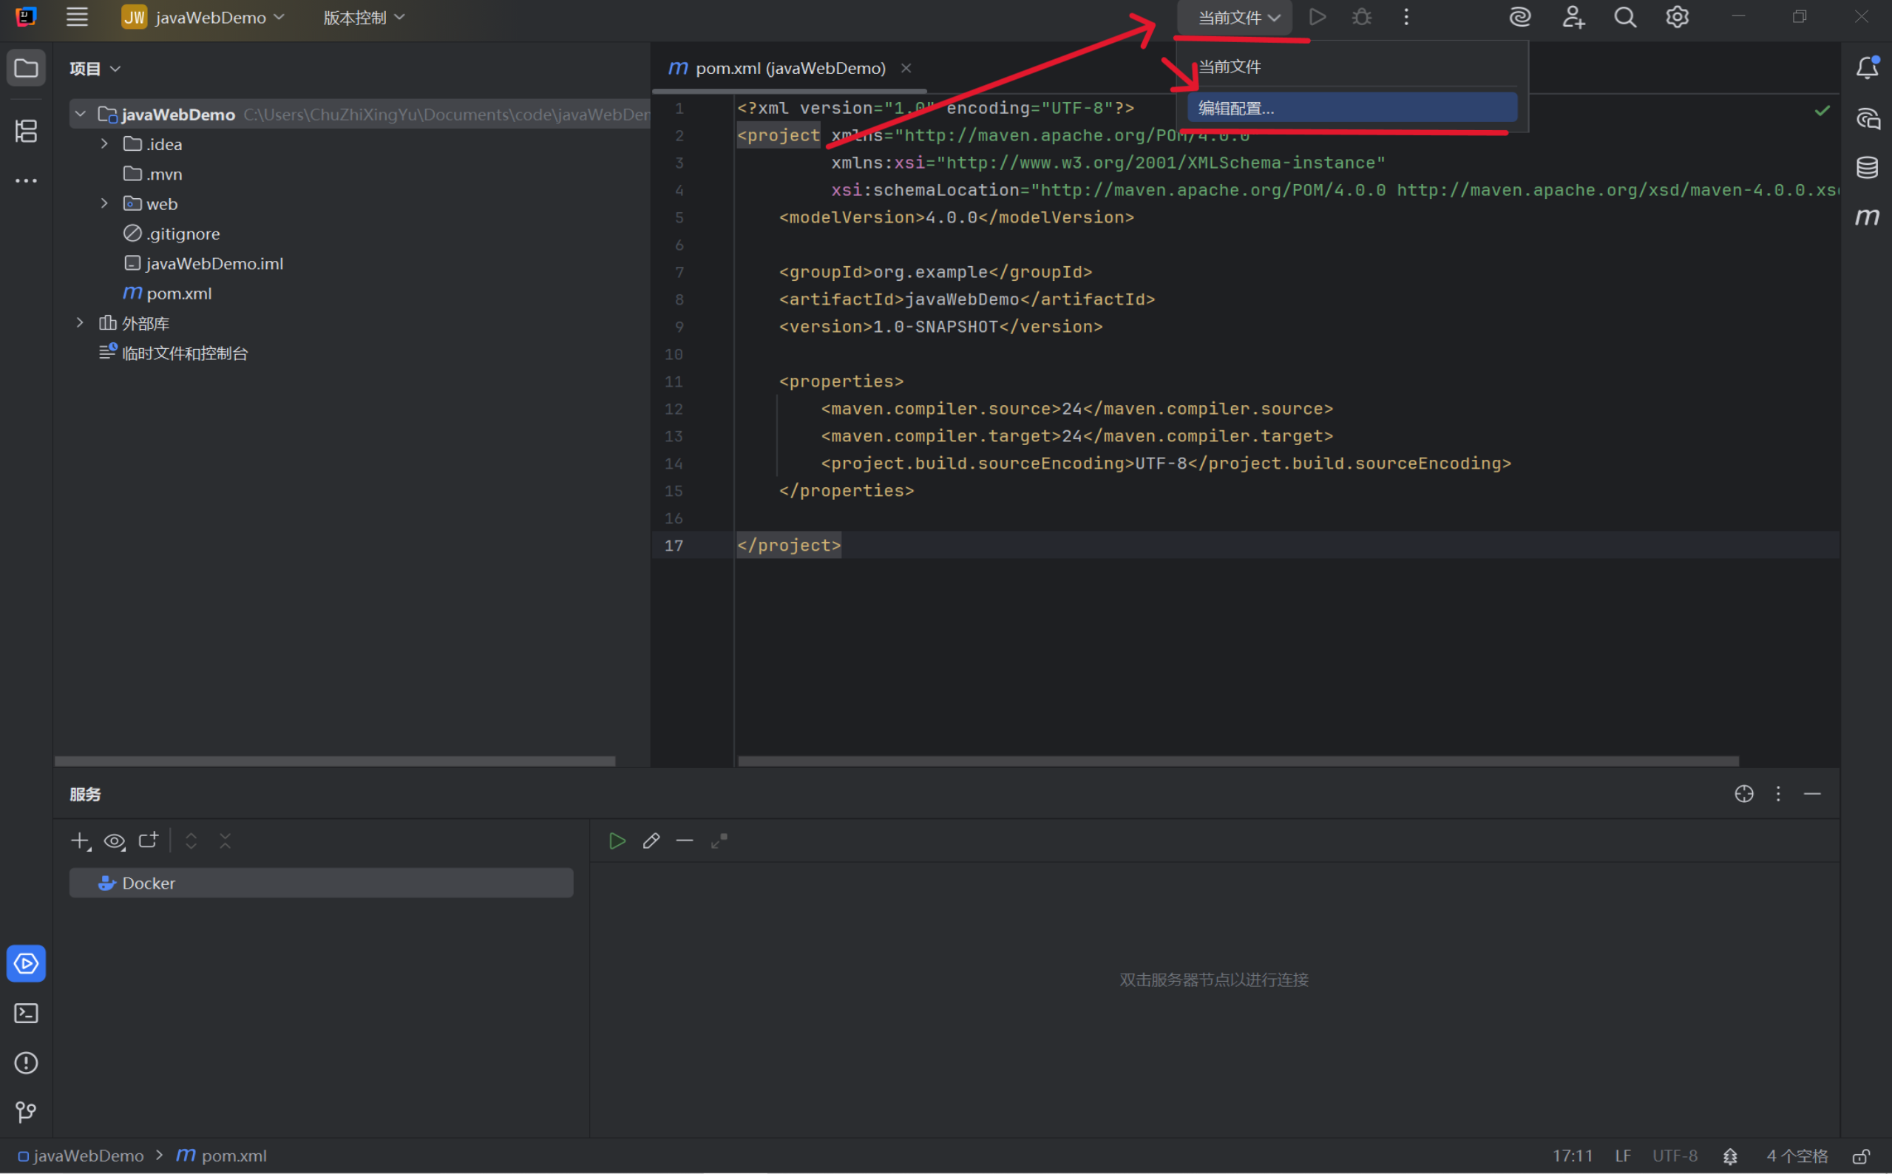The image size is (1892, 1174).
Task: Click the inspections checkmark widget
Action: pos(1824,110)
